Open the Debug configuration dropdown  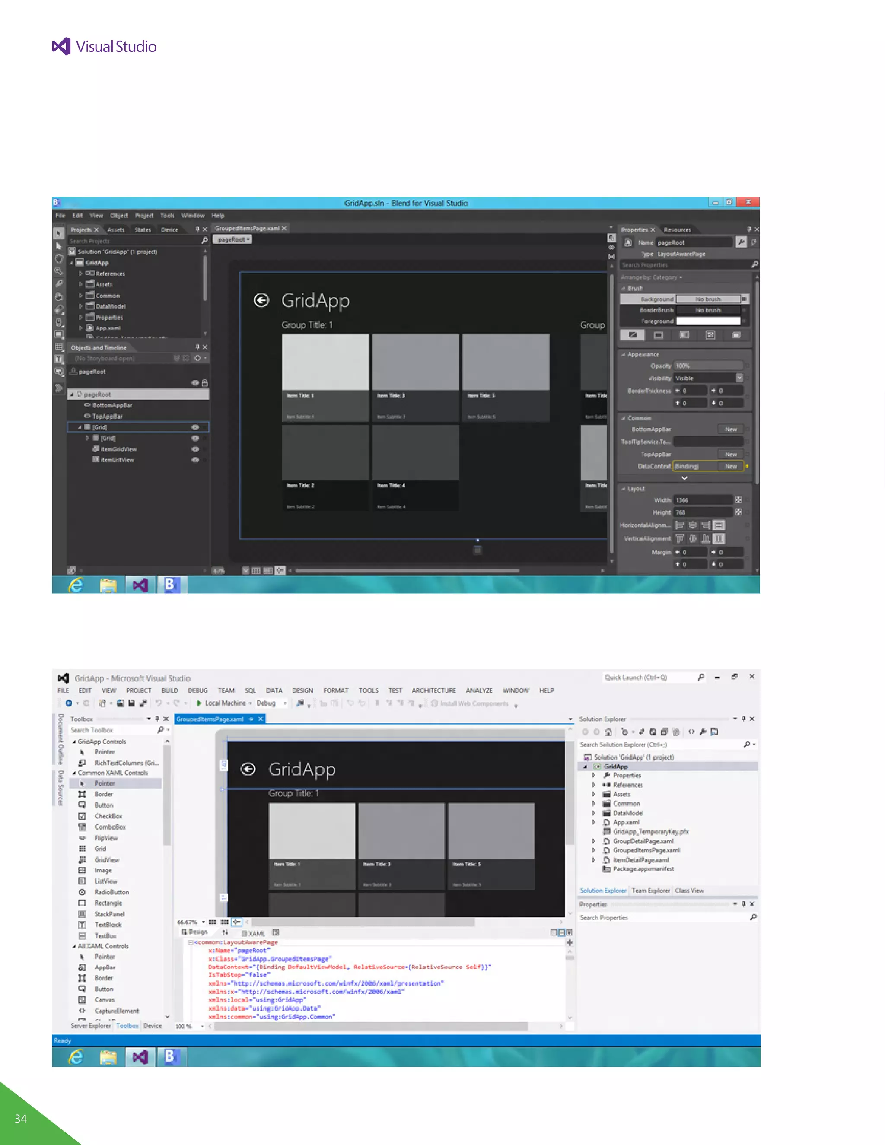[285, 703]
